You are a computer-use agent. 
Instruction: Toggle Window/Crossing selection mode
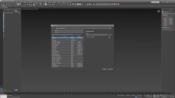pos(25,4)
